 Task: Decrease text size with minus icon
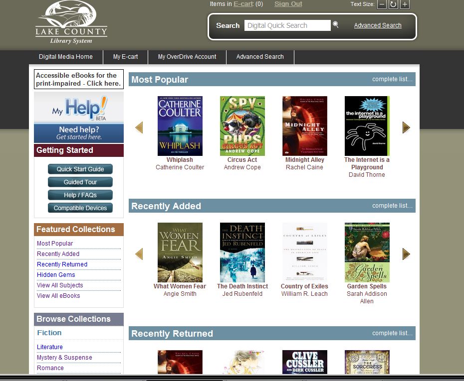(x=382, y=4)
